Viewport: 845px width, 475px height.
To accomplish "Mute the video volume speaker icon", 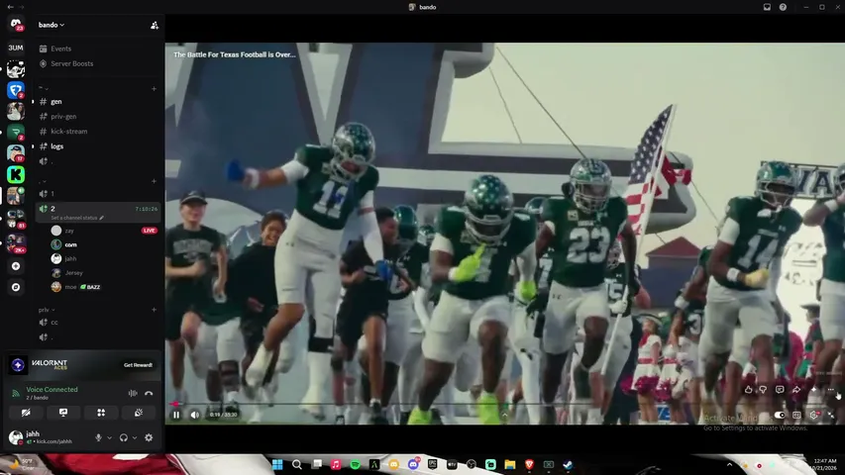I will point(194,415).
